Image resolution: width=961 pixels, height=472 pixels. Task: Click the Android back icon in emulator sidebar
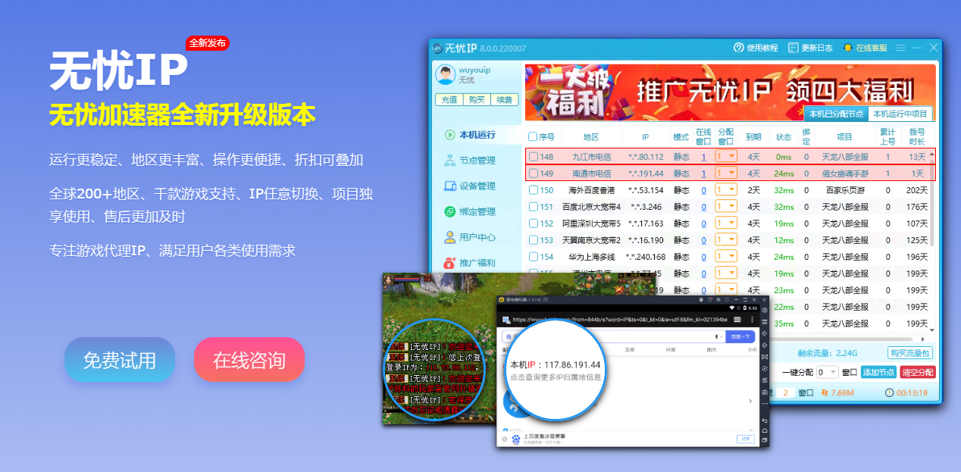pos(765,420)
